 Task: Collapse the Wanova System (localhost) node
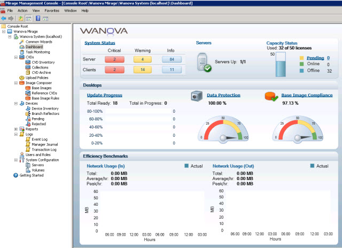[x=10, y=37]
